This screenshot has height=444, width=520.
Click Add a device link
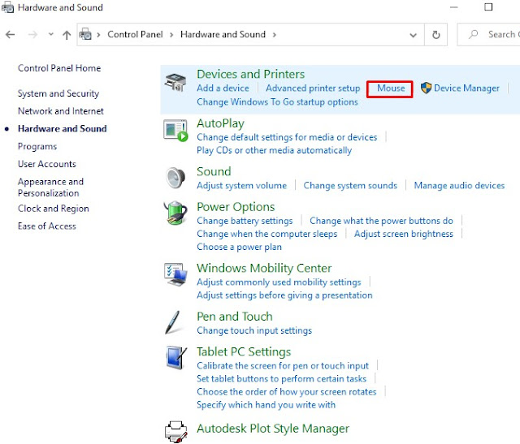(x=223, y=88)
